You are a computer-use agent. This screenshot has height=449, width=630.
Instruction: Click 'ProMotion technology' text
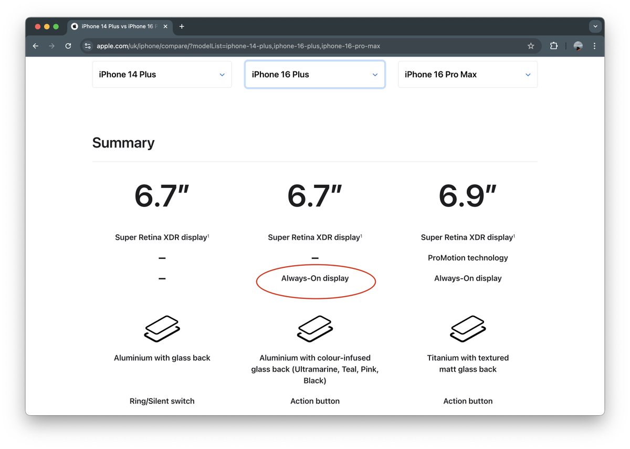[x=468, y=258]
